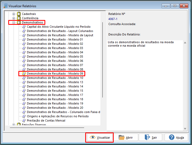Select Demonstrativo de Resultado - Modelo de Layout

click(x=60, y=35)
